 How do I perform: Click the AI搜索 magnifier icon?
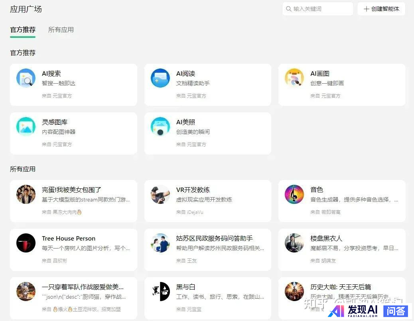26,78
